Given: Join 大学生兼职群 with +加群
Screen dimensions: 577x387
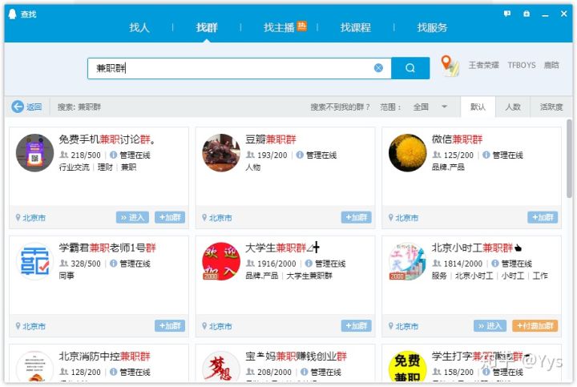Looking at the screenshot, I should click(x=356, y=326).
